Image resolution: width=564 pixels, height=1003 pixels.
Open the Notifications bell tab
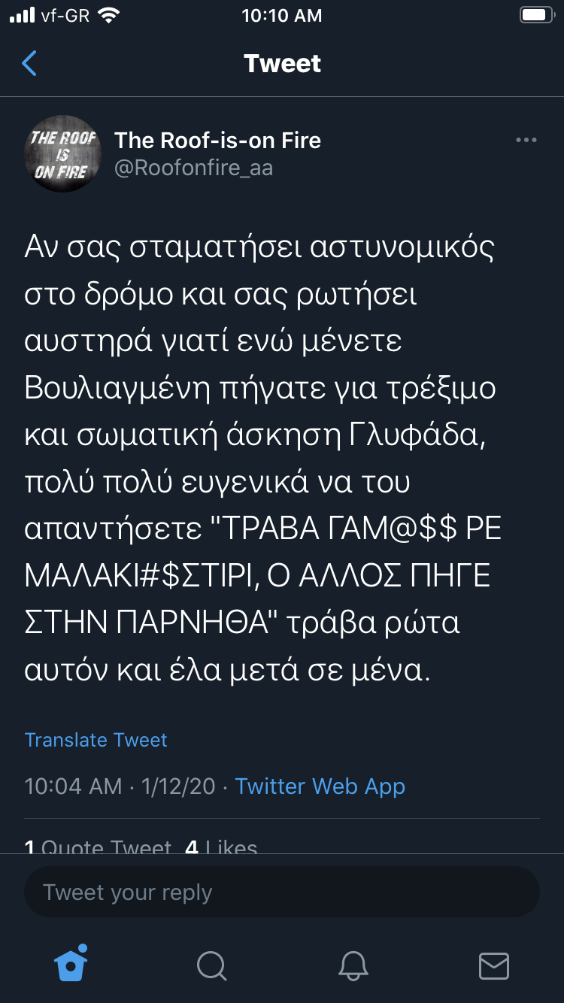(353, 965)
